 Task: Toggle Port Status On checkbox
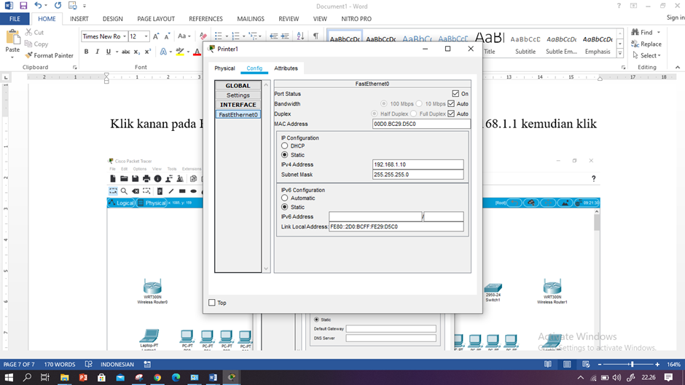tap(455, 93)
